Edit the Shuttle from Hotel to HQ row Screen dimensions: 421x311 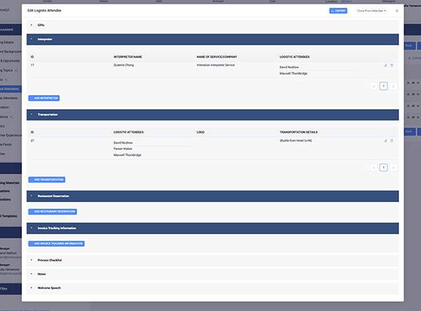coord(386,141)
